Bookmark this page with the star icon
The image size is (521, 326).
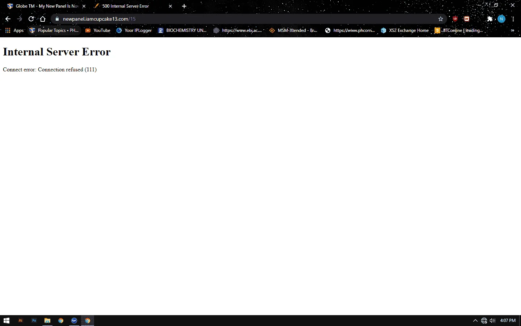(440, 19)
